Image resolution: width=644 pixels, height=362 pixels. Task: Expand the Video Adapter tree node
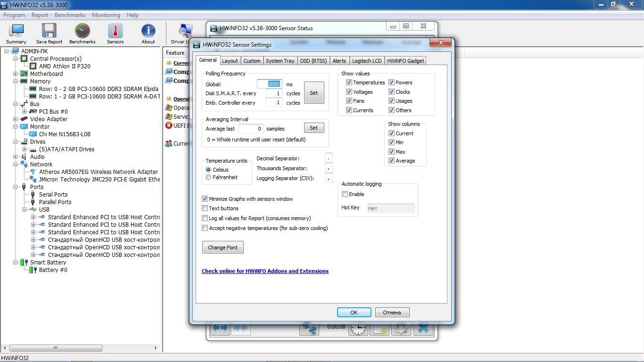click(x=16, y=119)
